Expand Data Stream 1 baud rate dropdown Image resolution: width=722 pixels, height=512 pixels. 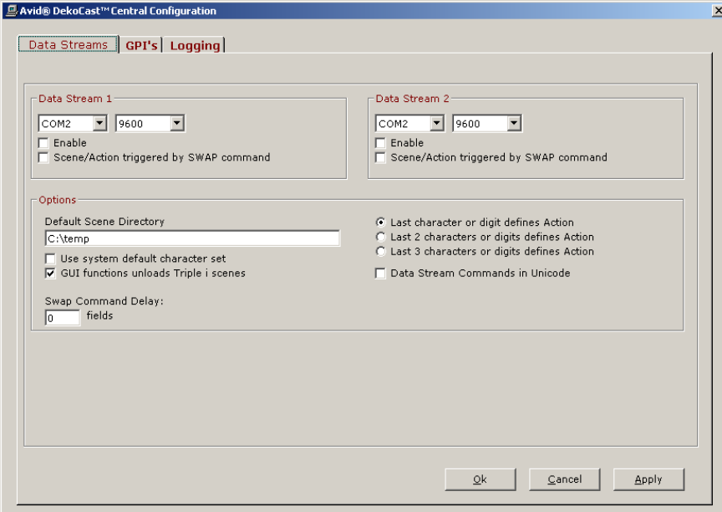(177, 123)
